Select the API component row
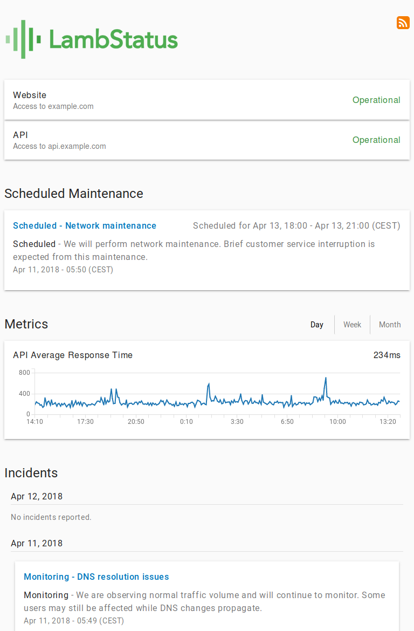 click(207, 140)
